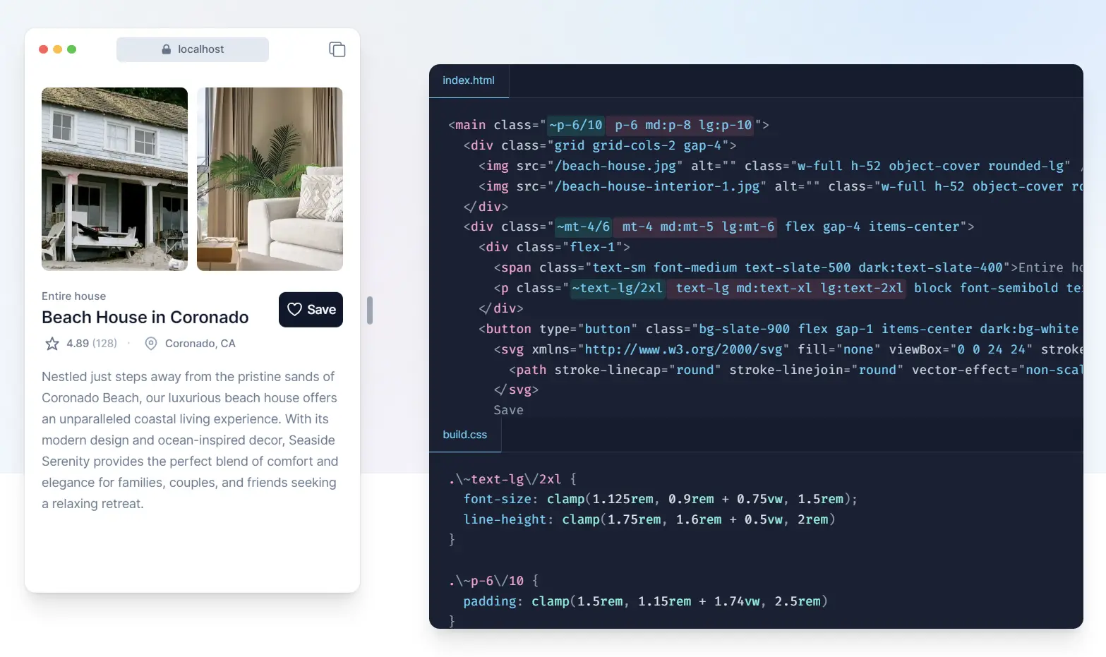Select the highlighted ~mt-4/6 class token
The width and height of the screenshot is (1106, 657).
(x=584, y=227)
